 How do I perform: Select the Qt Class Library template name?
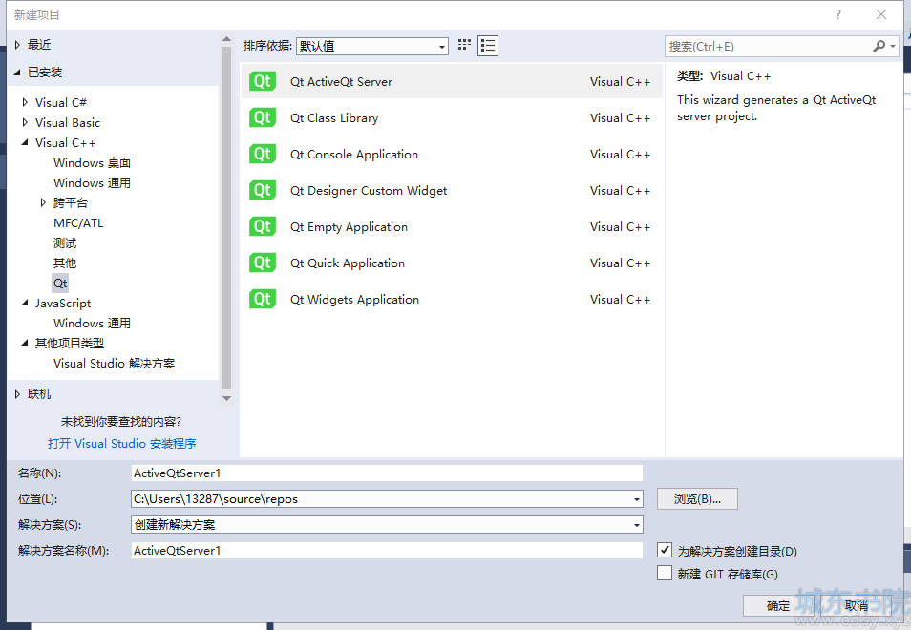(x=334, y=117)
